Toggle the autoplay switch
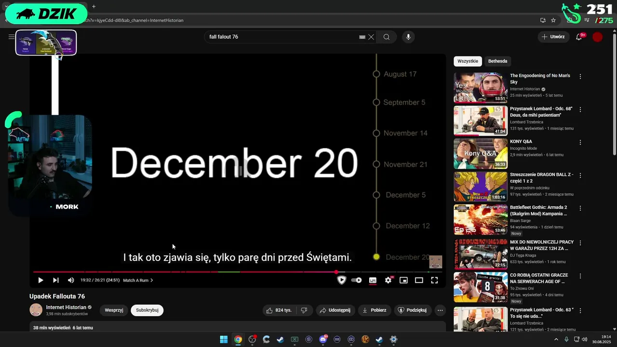The image size is (617, 347). (357, 280)
